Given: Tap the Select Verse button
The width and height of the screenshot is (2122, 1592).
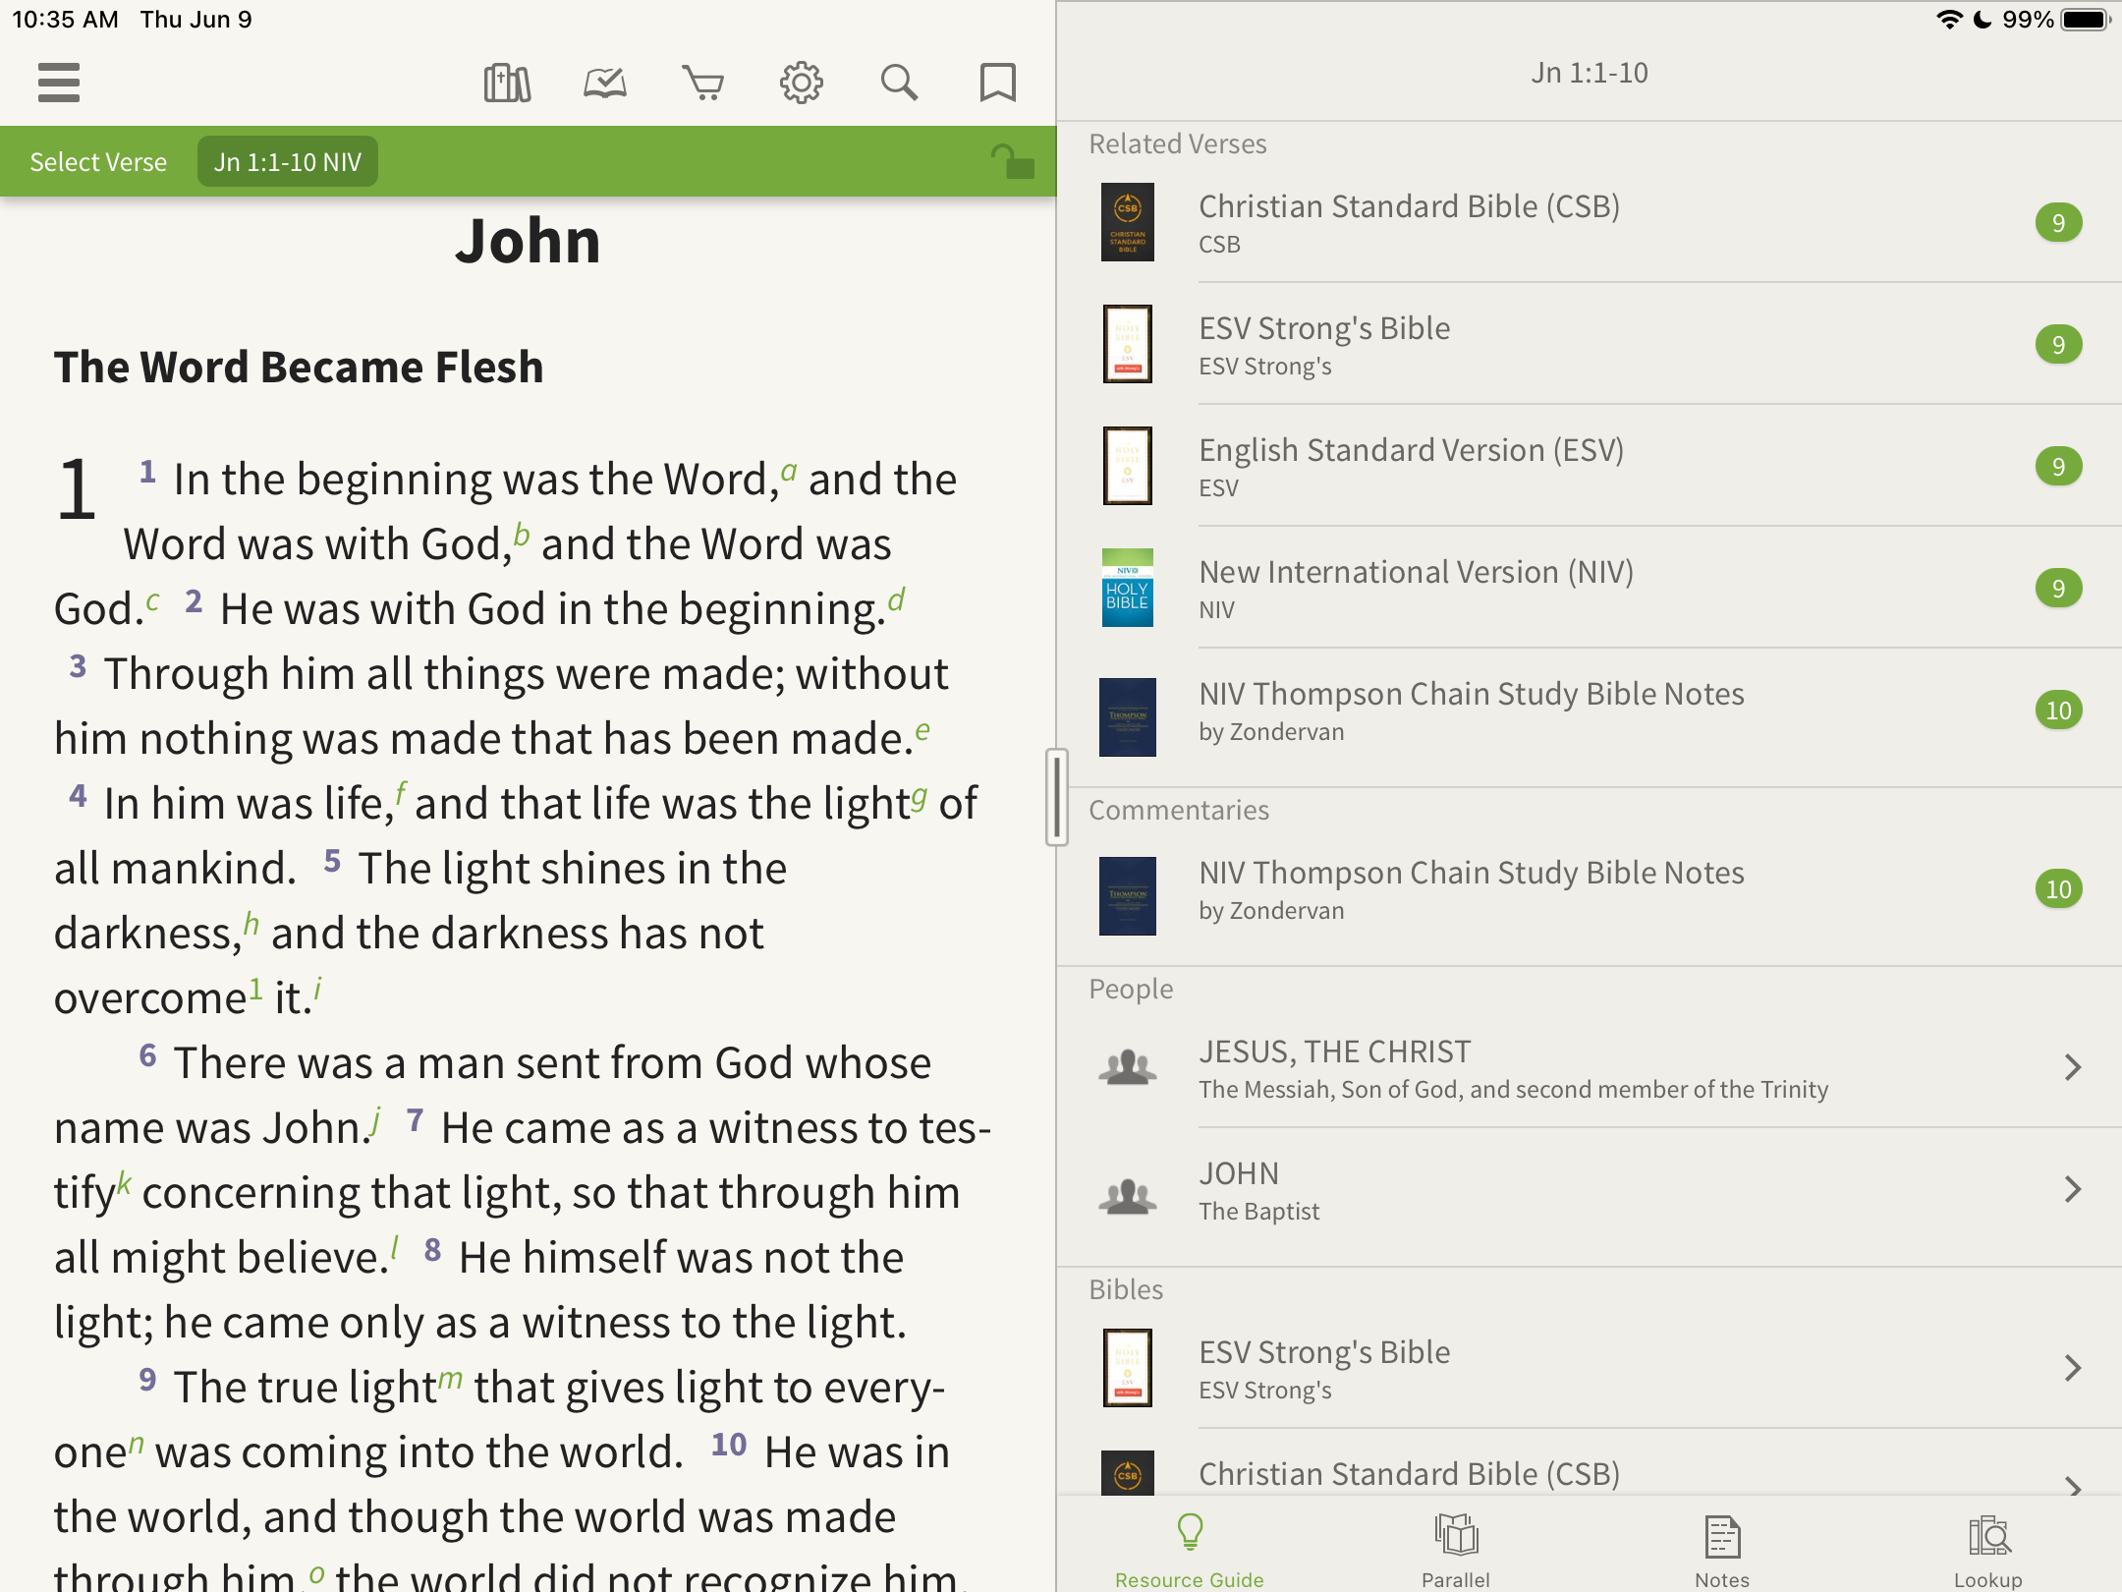Looking at the screenshot, I should pos(98,162).
